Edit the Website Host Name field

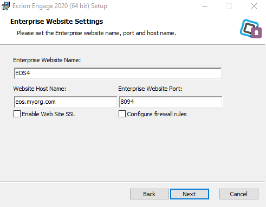pyautogui.click(x=66, y=102)
